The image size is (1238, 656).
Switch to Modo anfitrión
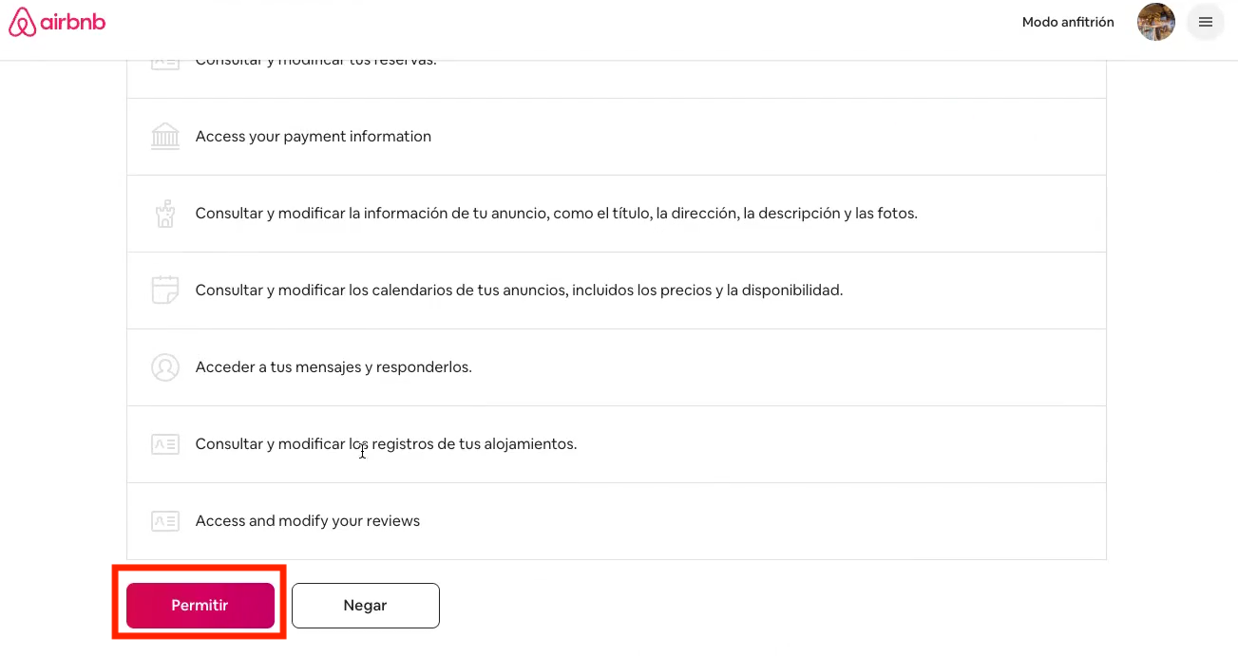(1068, 22)
